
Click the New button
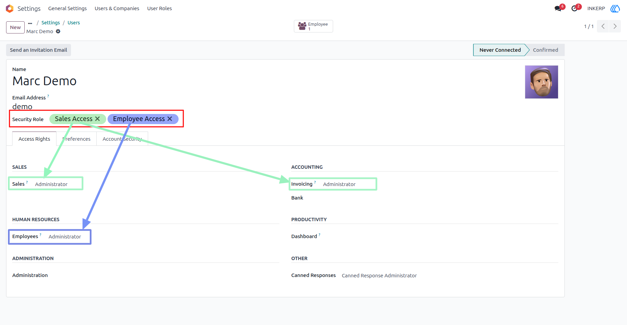point(15,27)
